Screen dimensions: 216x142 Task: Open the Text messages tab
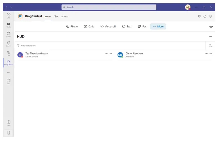(x=127, y=27)
